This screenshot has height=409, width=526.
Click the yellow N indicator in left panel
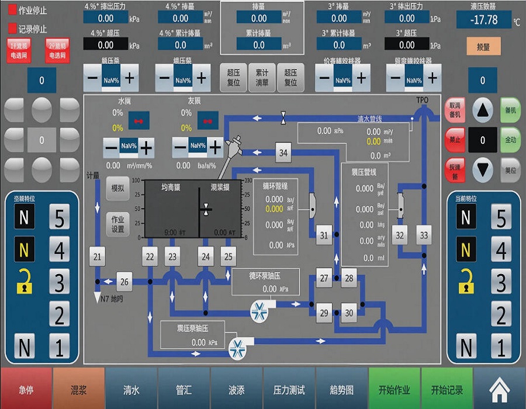pyautogui.click(x=24, y=249)
